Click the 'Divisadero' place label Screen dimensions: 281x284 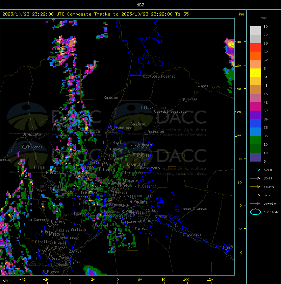[150, 167]
